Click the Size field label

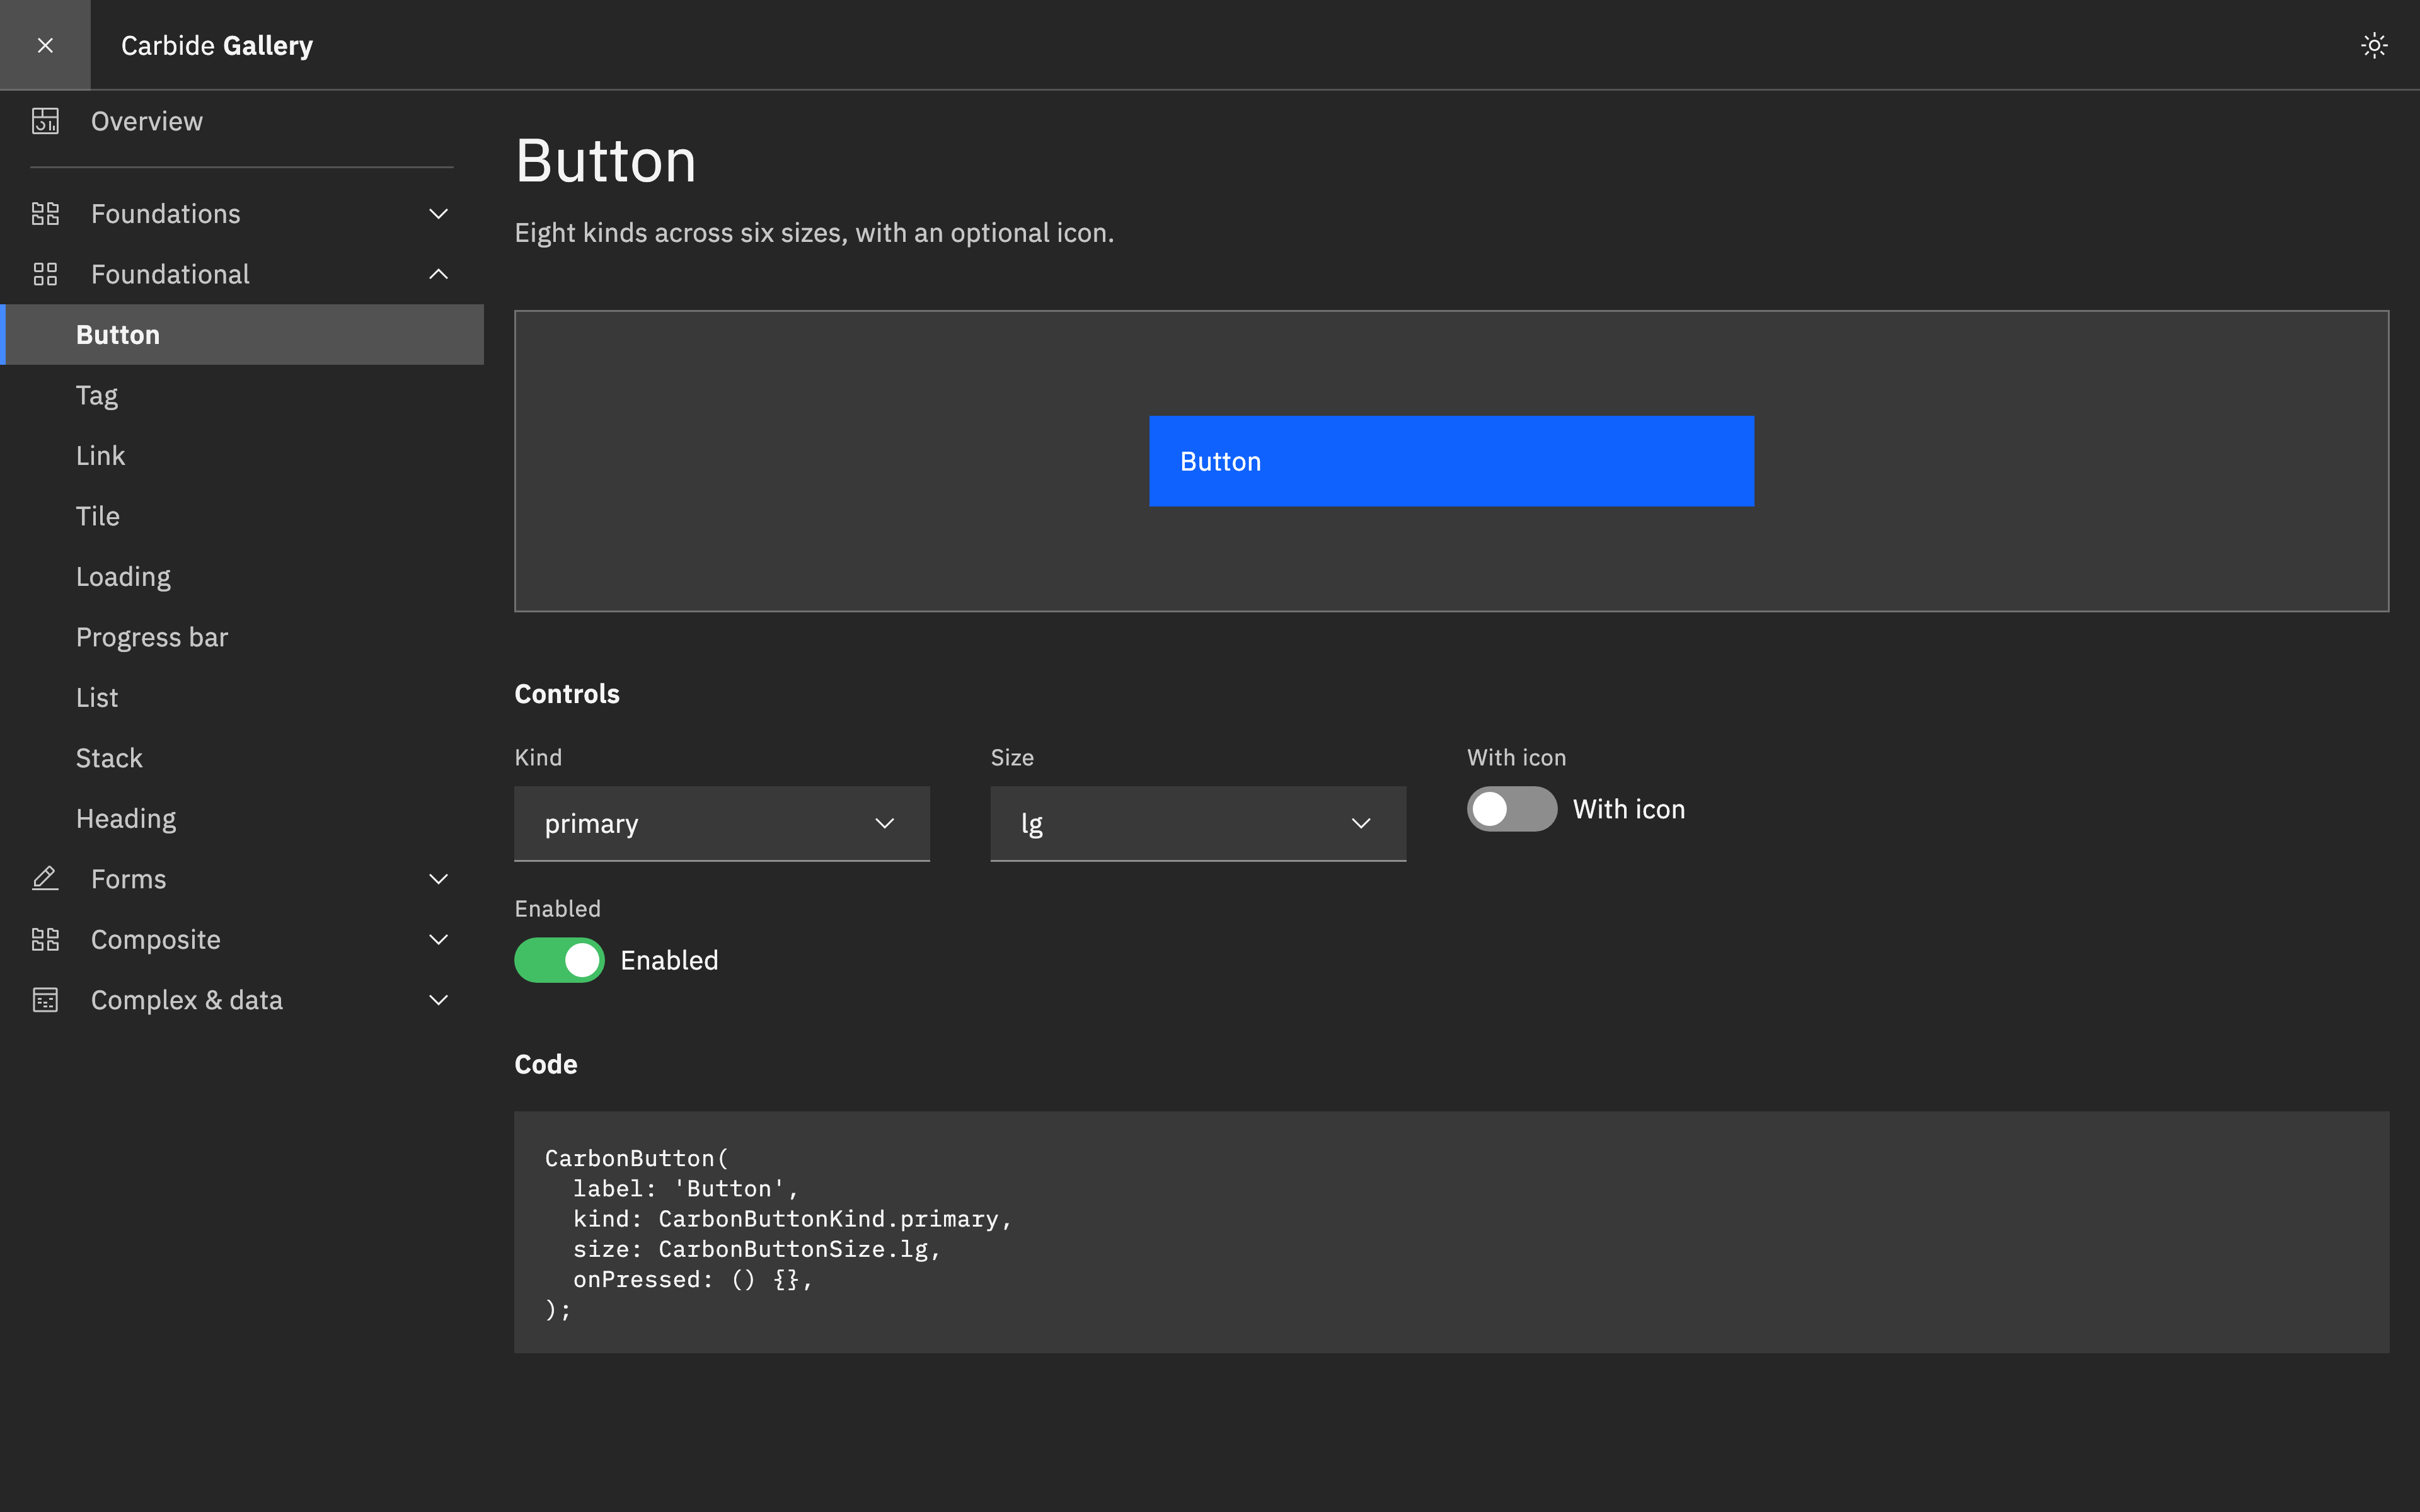(1012, 757)
